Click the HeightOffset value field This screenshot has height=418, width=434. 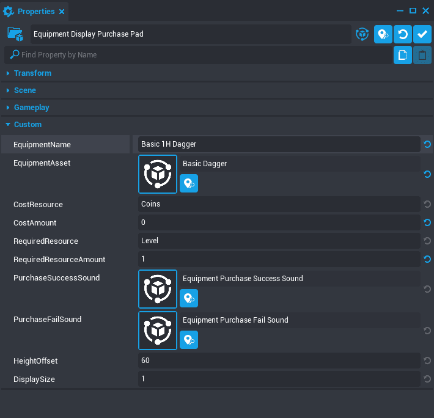tap(279, 361)
